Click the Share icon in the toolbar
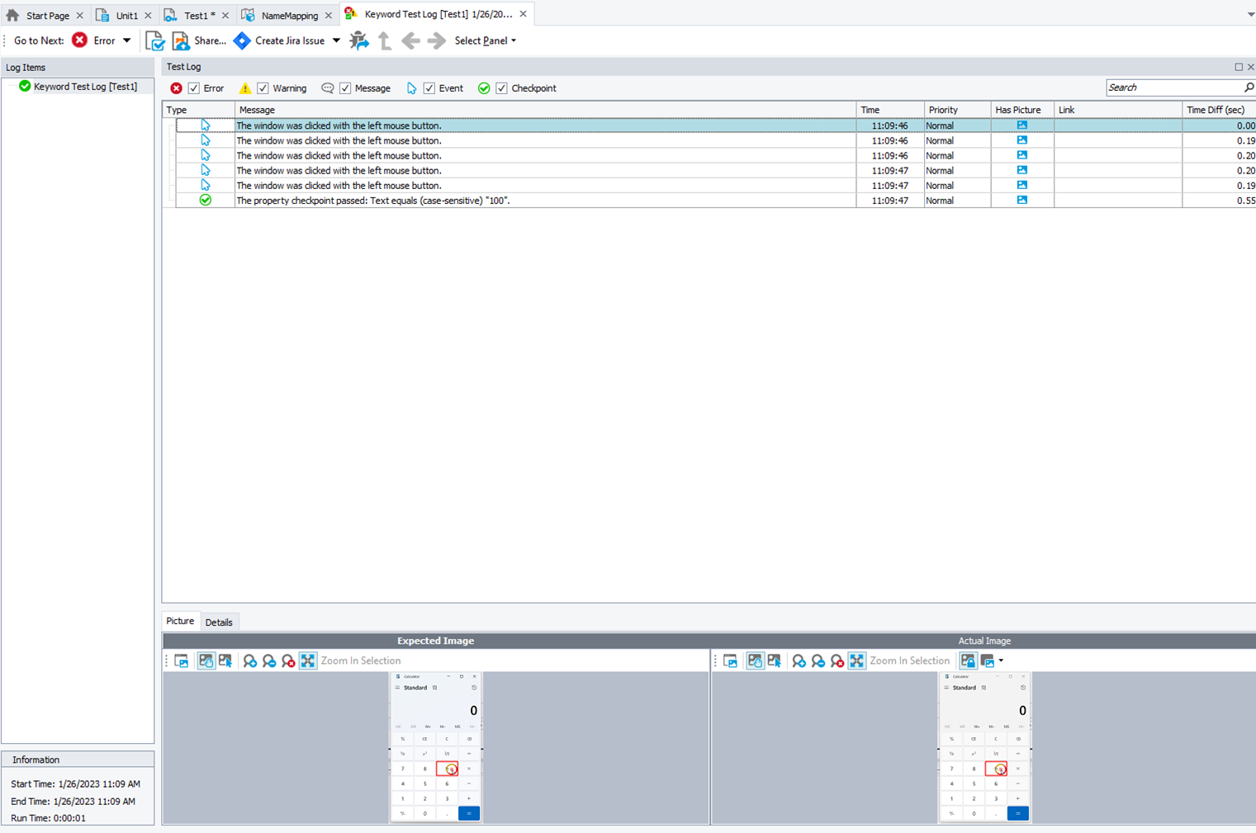This screenshot has height=833, width=1256. point(181,40)
